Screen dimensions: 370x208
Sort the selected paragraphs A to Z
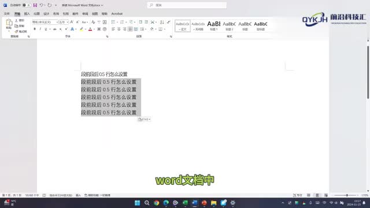(162, 22)
